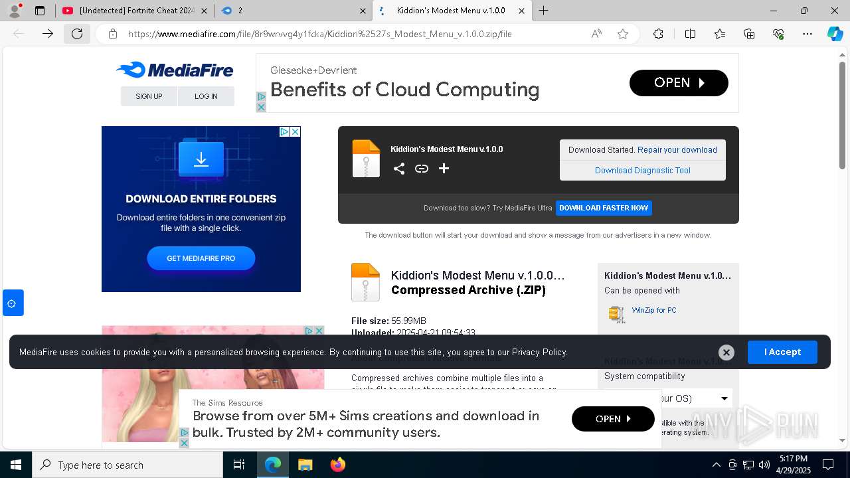Viewport: 850px width, 478px height.
Task: Open the Download Diagnostic Tool link
Action: (x=643, y=171)
